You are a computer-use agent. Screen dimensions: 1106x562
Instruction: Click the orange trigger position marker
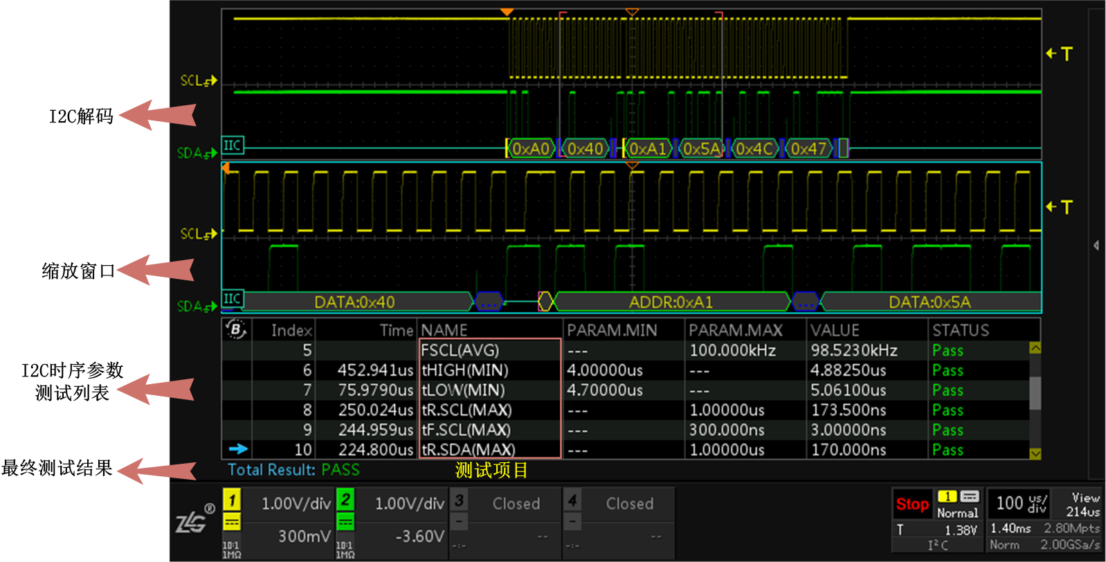[x=507, y=12]
